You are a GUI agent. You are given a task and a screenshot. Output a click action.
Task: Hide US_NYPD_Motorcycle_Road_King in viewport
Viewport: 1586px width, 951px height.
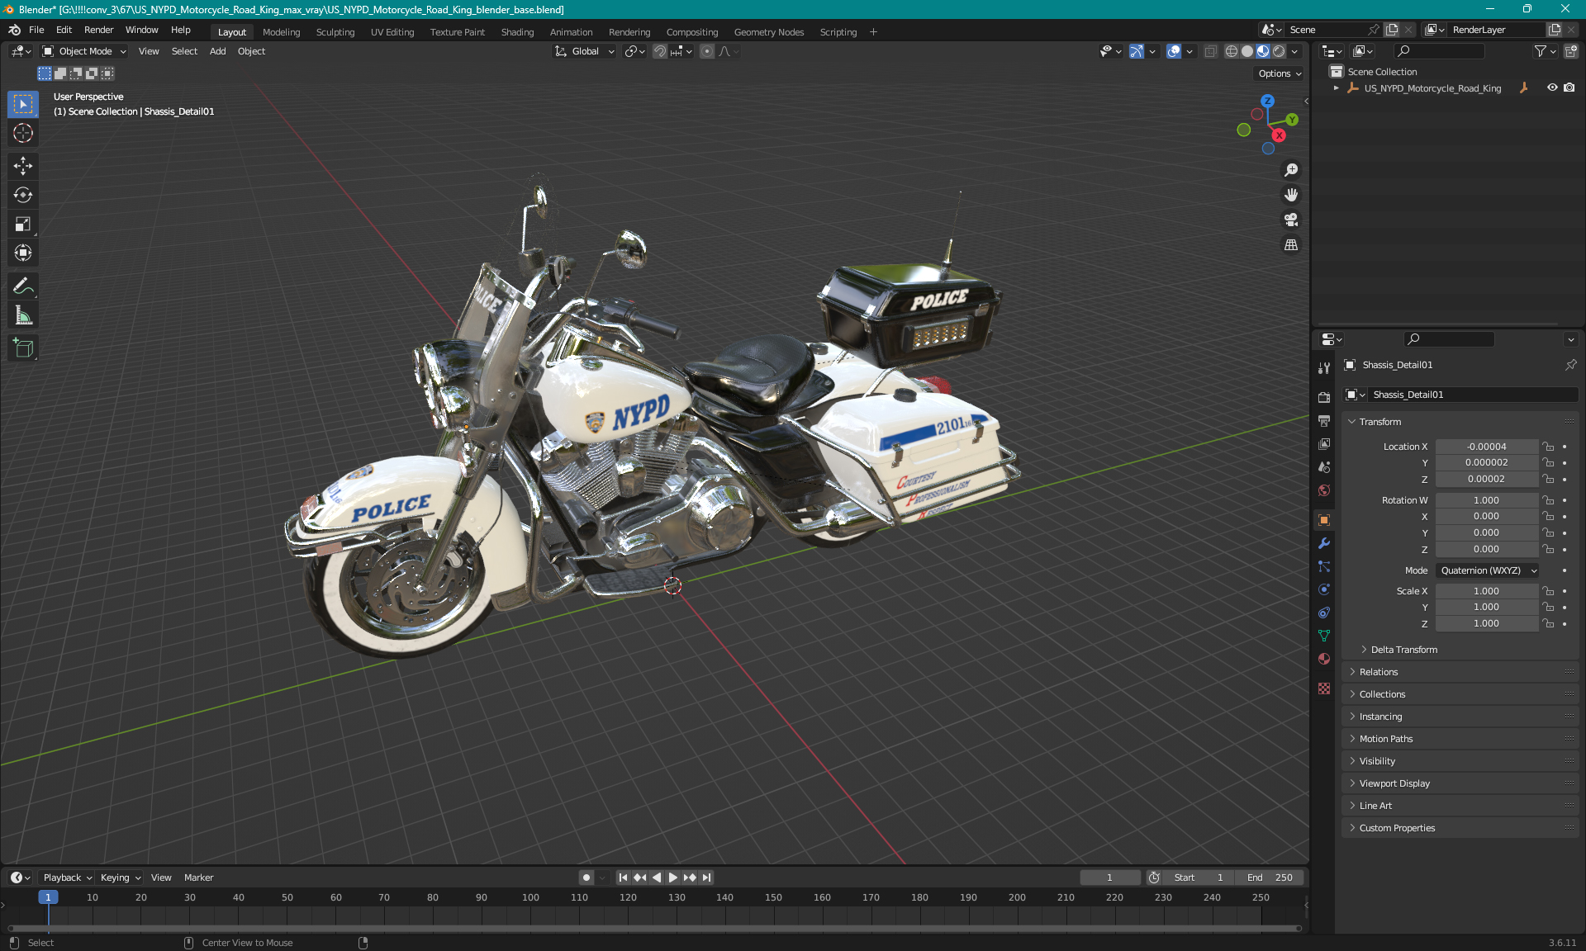[x=1552, y=88]
